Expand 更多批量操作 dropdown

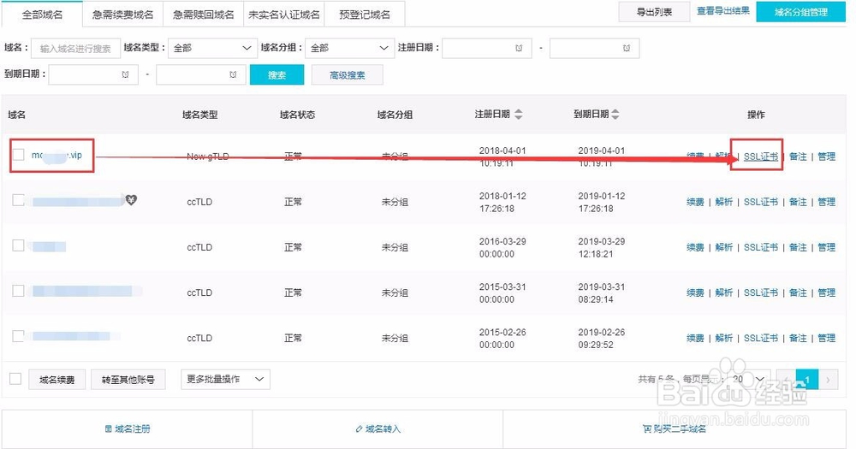[225, 379]
